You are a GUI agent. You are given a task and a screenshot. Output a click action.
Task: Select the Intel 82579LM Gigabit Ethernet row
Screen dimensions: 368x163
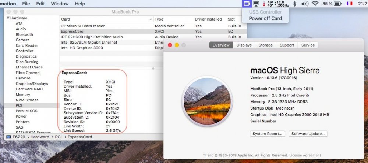89,42
